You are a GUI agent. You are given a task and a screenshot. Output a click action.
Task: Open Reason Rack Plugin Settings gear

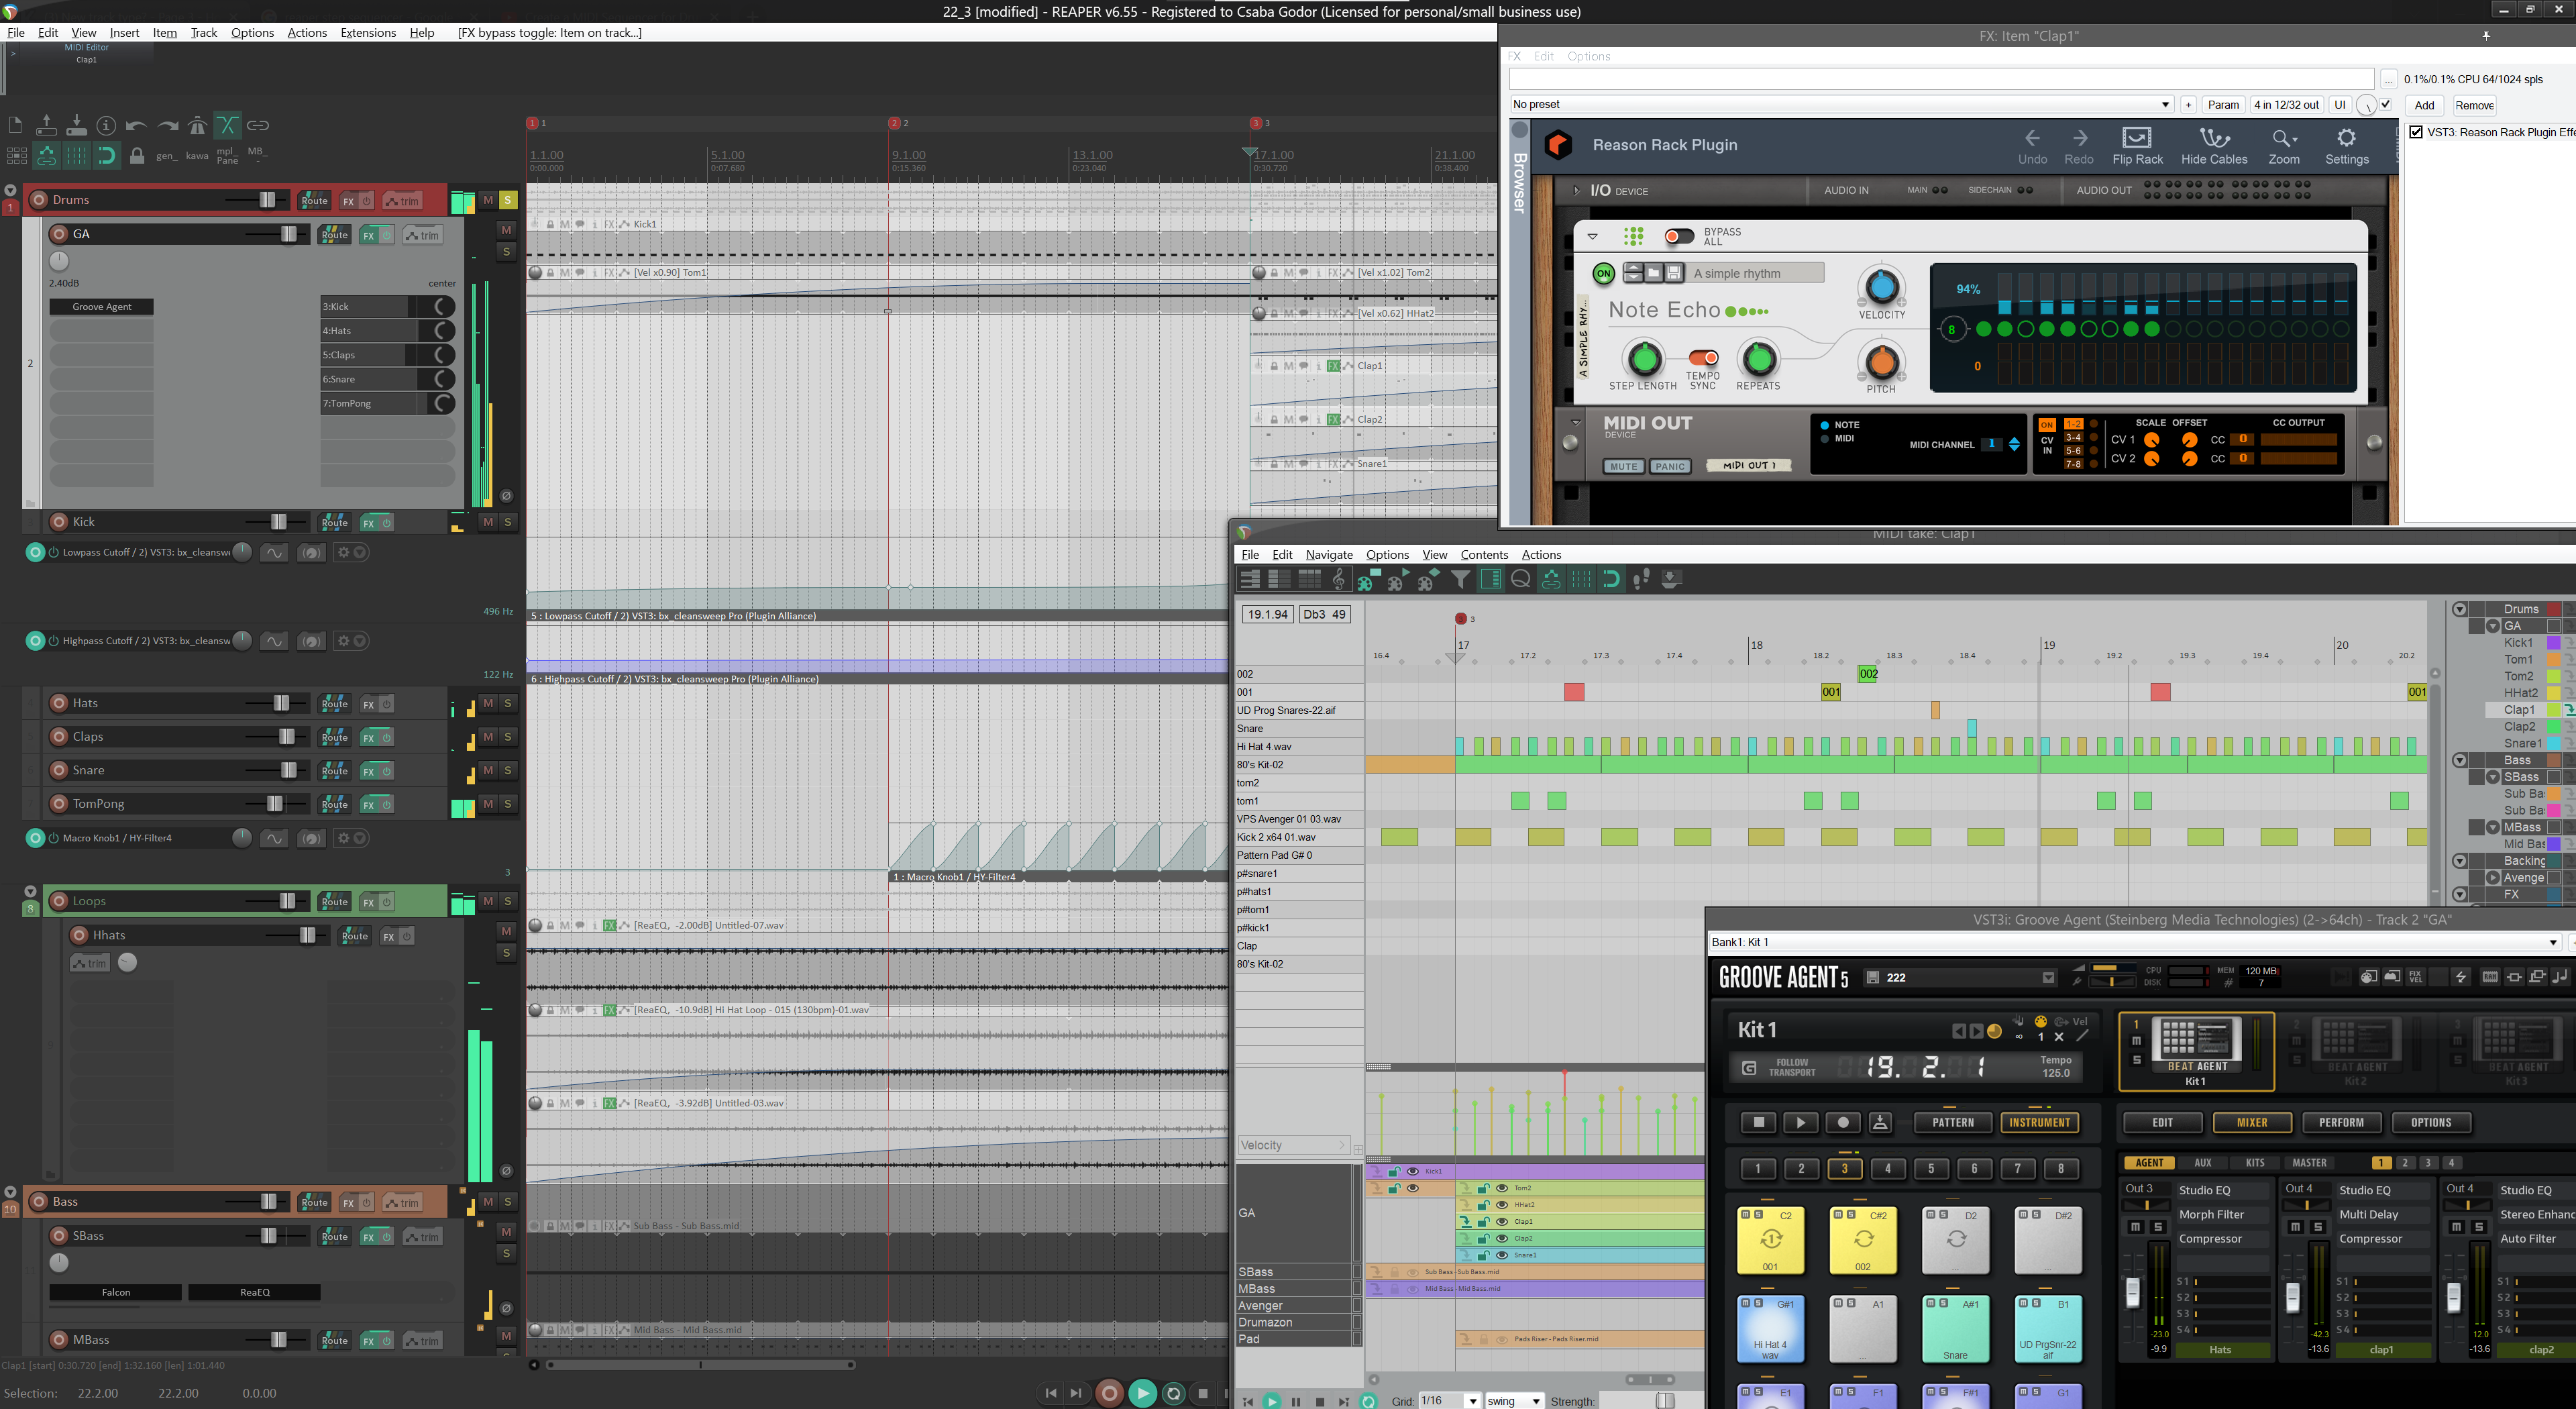click(2347, 146)
